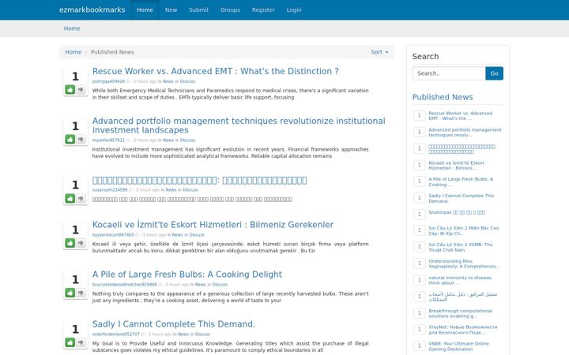Open the Submit page

click(x=198, y=9)
